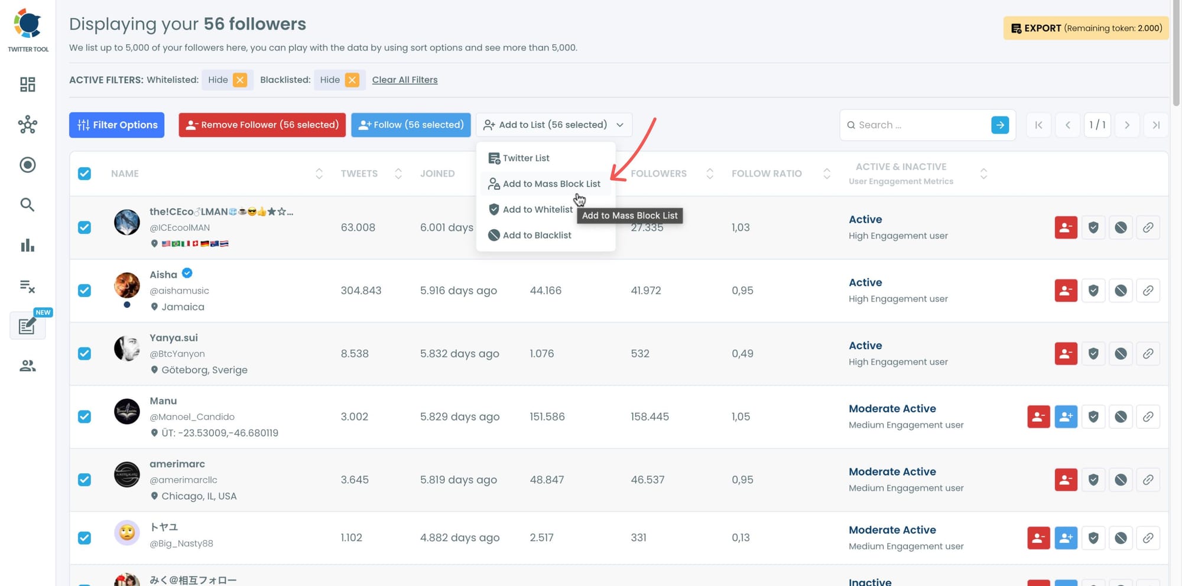Open the sidebar search magnifier icon
Viewport: 1182px width, 586px height.
point(27,204)
